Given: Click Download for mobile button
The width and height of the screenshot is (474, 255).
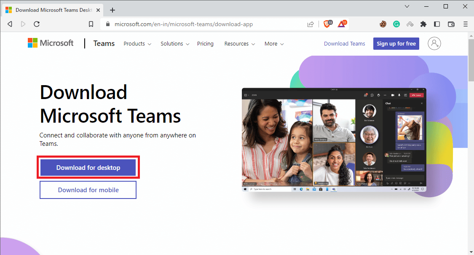Looking at the screenshot, I should click(x=88, y=190).
